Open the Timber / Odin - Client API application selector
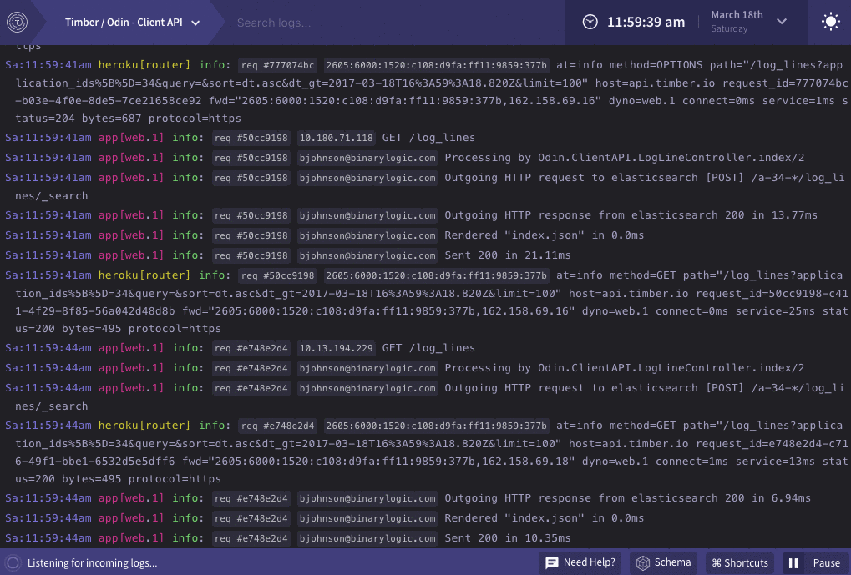Screen dimensions: 851x575 (133, 23)
